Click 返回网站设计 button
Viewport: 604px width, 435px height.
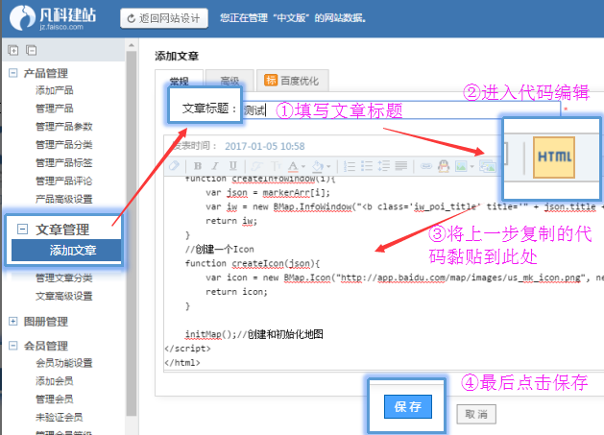pyautogui.click(x=164, y=18)
